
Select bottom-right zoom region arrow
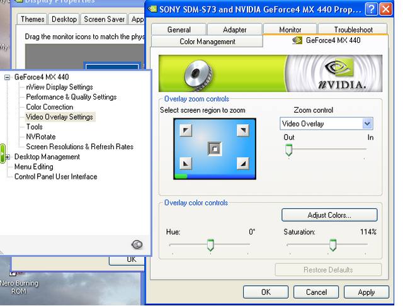(243, 164)
